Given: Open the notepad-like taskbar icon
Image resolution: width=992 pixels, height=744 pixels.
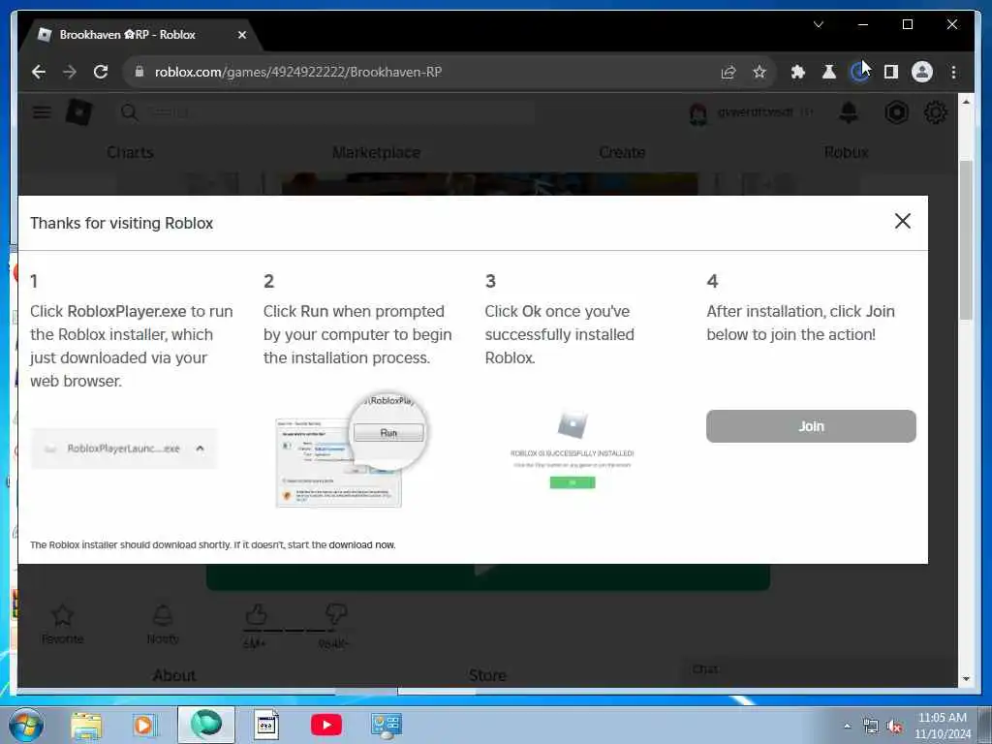Looking at the screenshot, I should [x=266, y=725].
